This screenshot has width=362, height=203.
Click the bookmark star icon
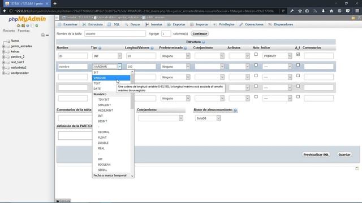(x=300, y=11)
